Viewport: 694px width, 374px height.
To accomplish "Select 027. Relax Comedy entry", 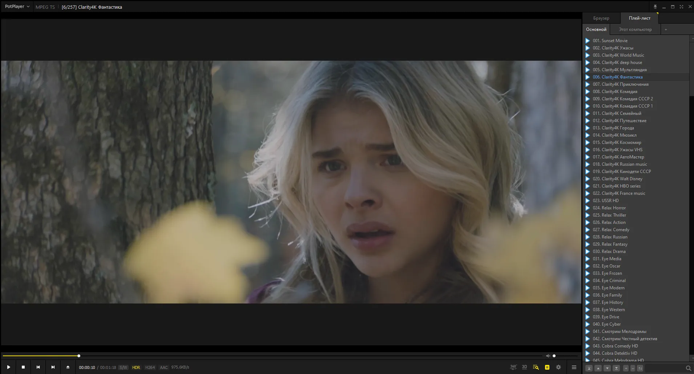I will pyautogui.click(x=637, y=230).
